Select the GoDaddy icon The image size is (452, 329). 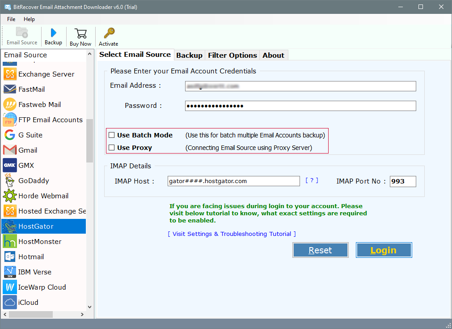[x=10, y=180]
